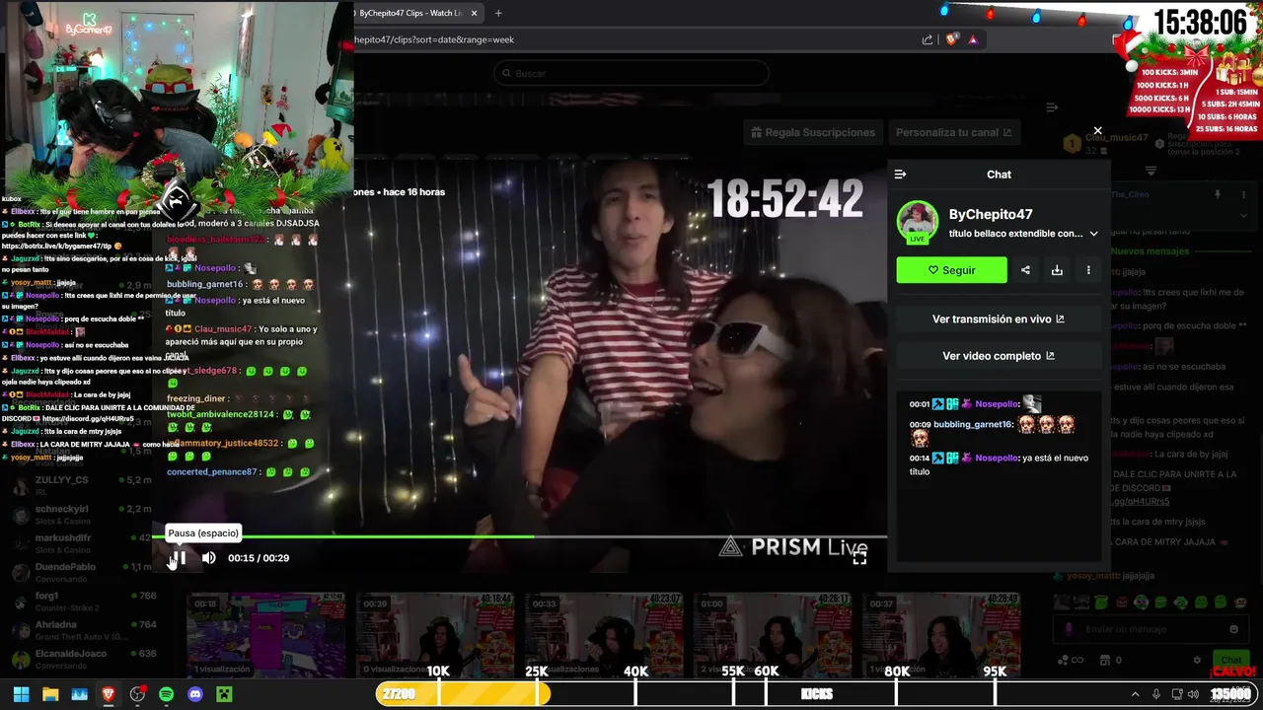
Task: Open the markushdlfr channel in sidebar
Action: (79, 543)
